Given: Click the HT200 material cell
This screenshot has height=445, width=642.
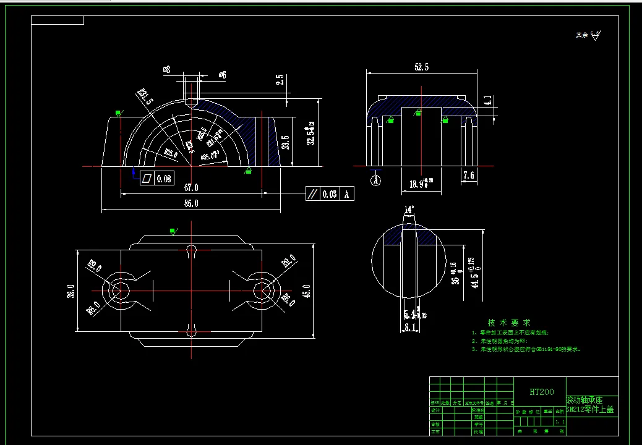Looking at the screenshot, I should 541,392.
